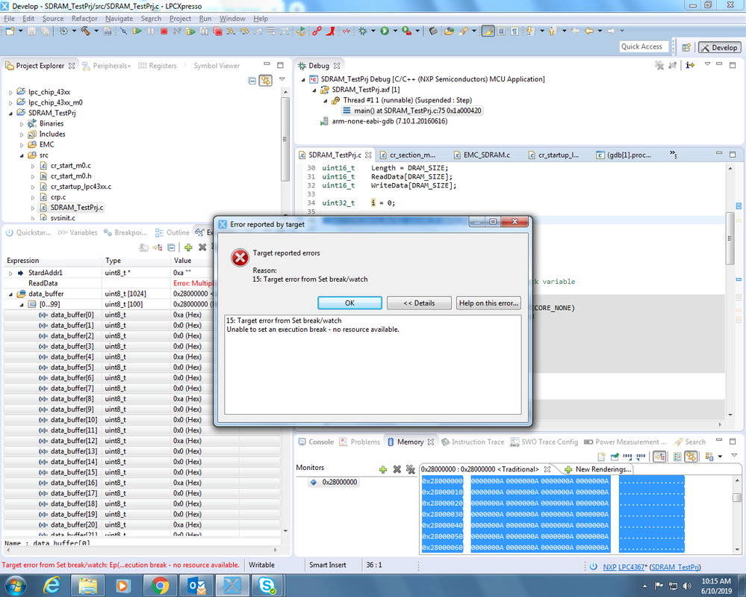
Task: Click the Resume debug icon
Action: pyautogui.click(x=137, y=31)
